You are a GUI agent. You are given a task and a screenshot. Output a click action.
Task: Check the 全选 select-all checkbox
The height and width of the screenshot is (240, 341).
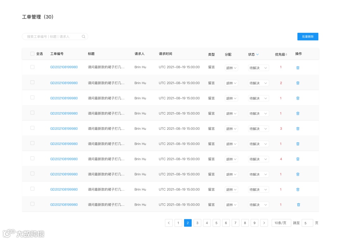(x=32, y=54)
